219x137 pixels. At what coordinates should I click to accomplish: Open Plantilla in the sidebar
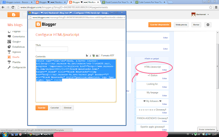[x=16, y=62]
